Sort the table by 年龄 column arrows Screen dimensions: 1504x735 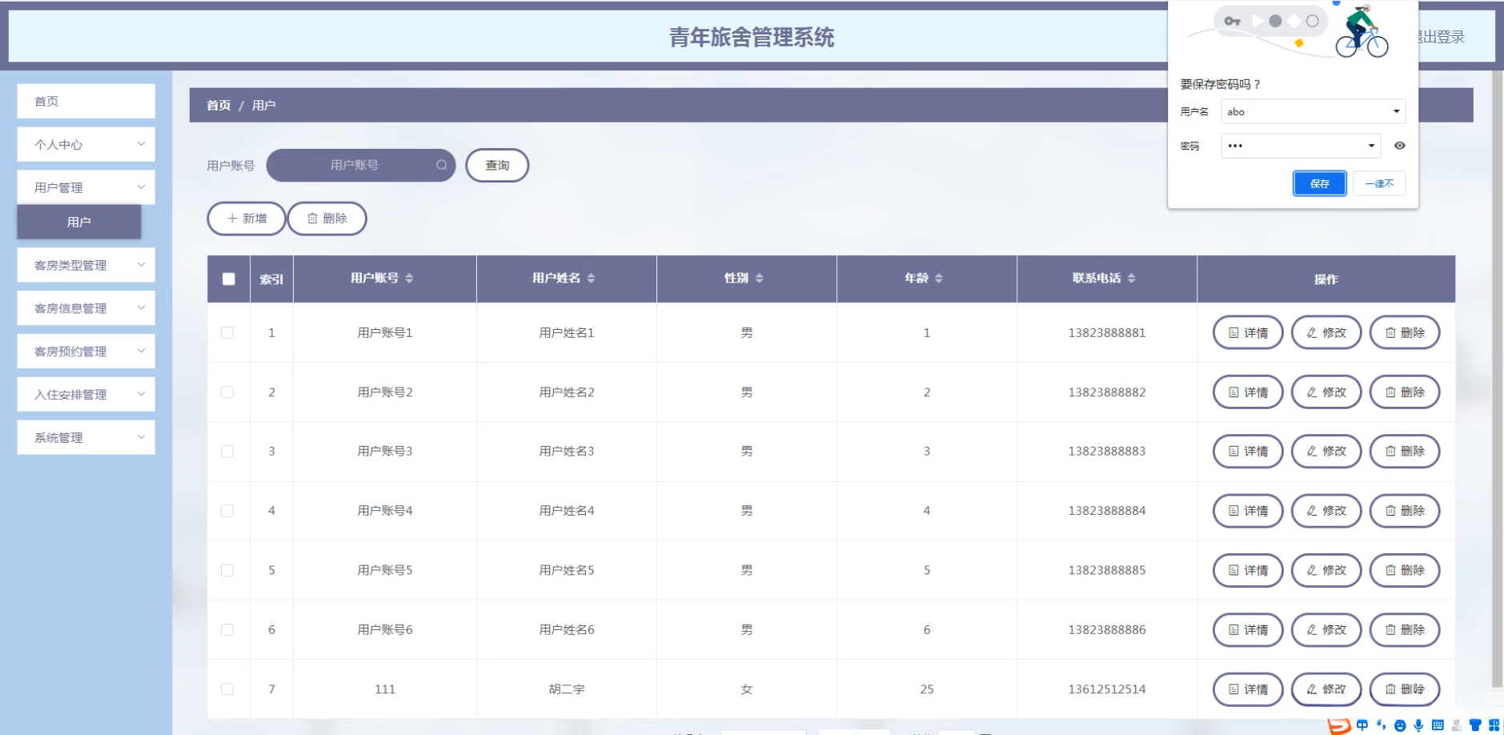pos(939,278)
